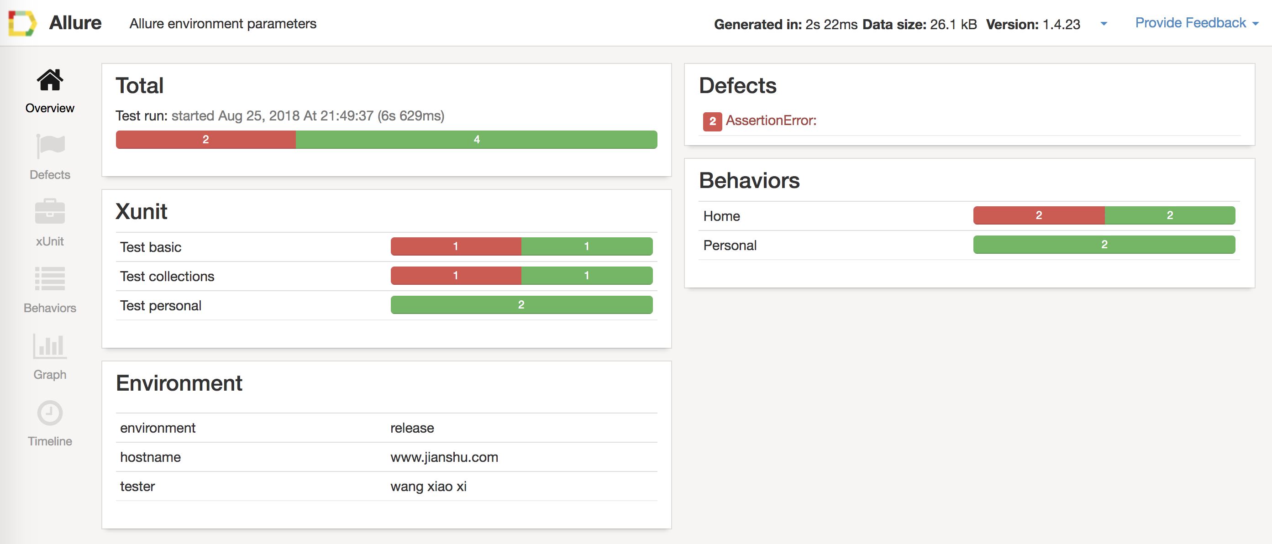Click the Personal behavior row

point(730,246)
